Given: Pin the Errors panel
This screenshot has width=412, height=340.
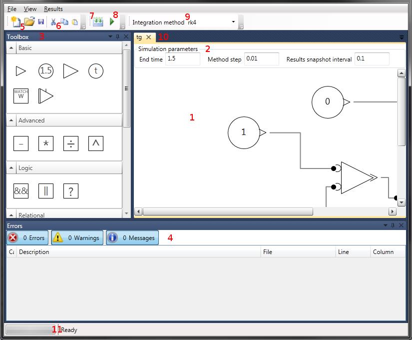Looking at the screenshot, I should (393, 225).
